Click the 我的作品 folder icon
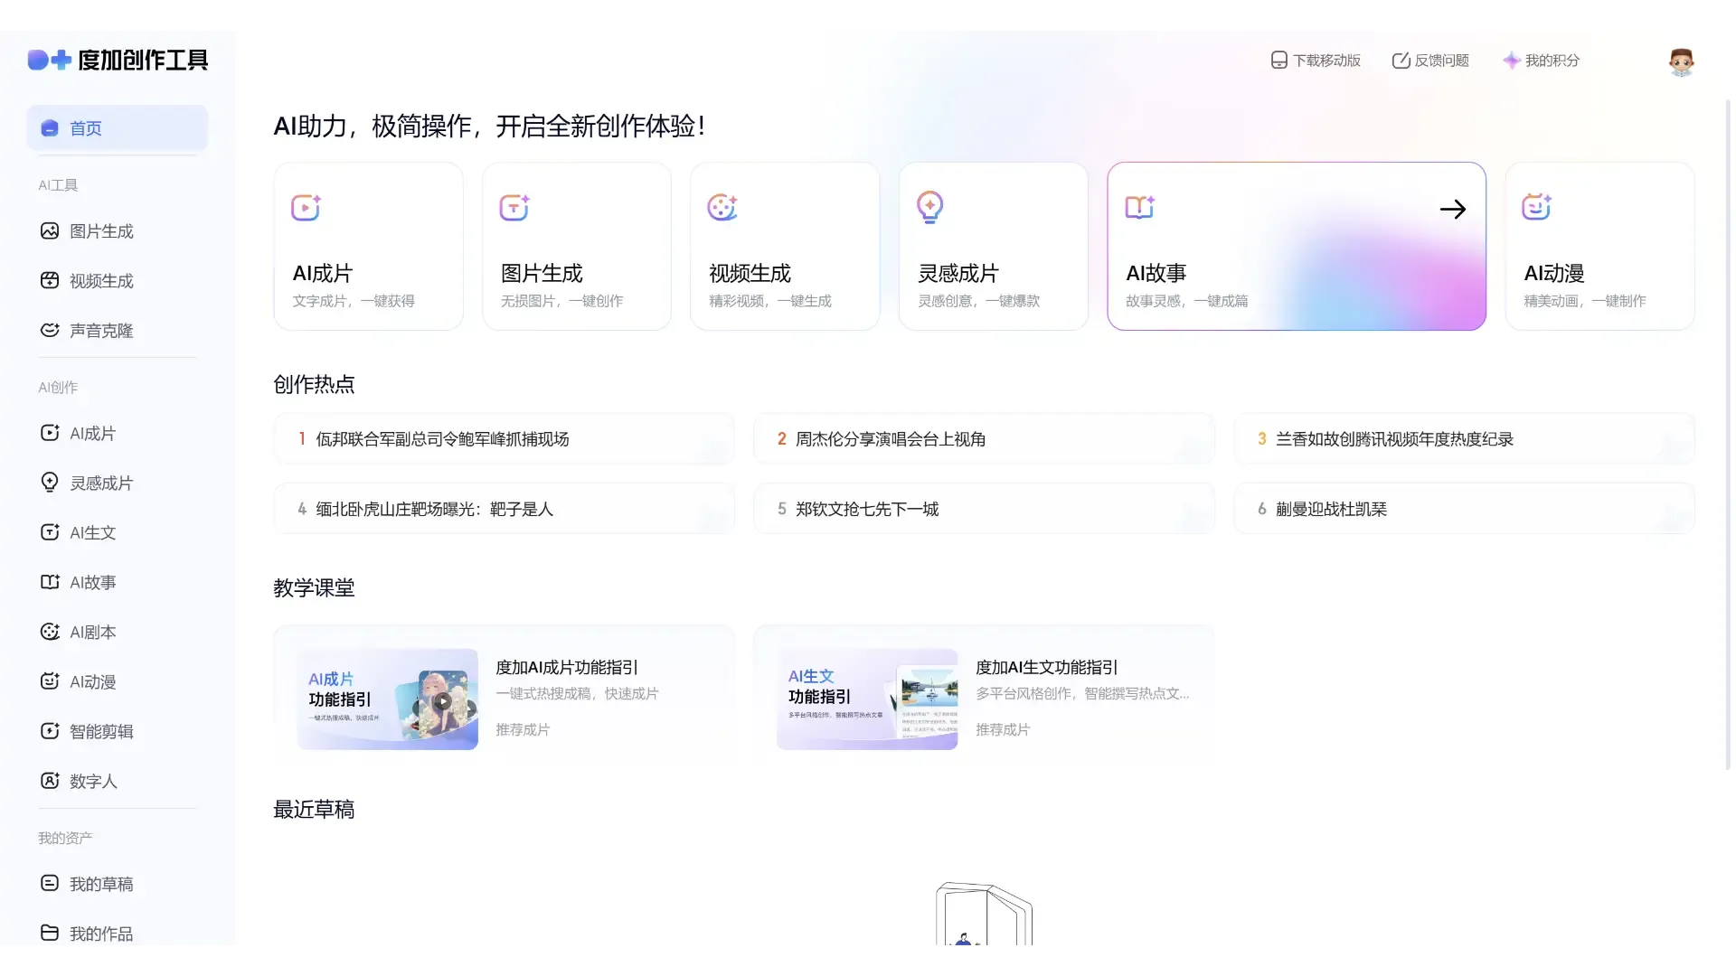Image resolution: width=1736 pixels, height=976 pixels. [x=50, y=933]
